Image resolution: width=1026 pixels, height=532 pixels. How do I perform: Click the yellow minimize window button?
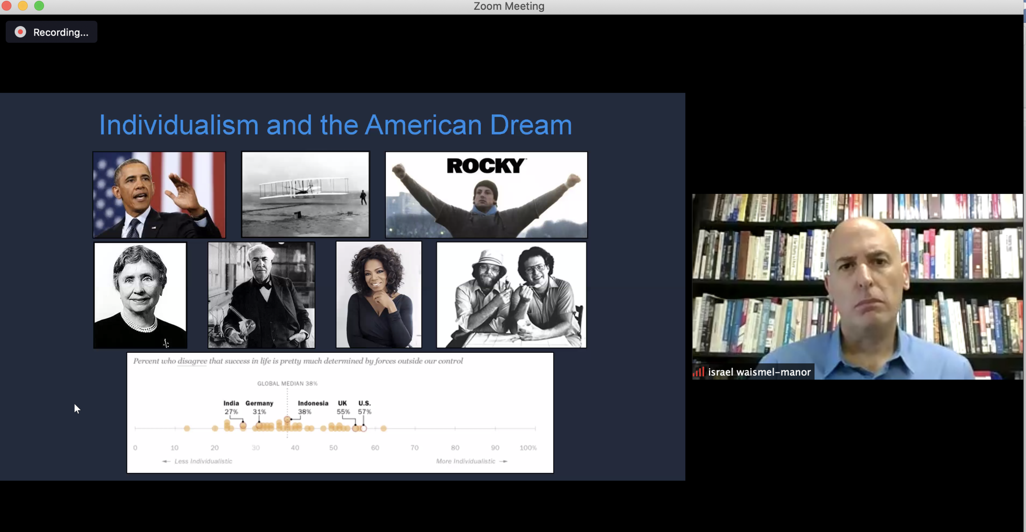[23, 6]
